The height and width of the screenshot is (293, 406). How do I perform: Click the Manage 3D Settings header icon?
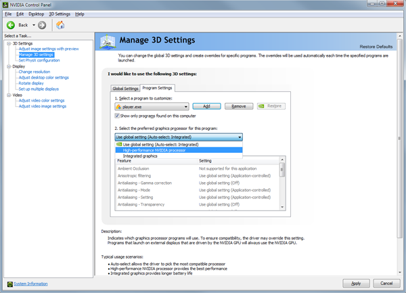pos(108,41)
